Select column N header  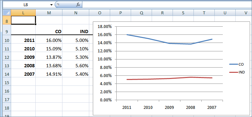76,13
